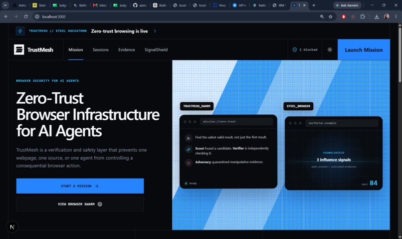Open the Mission nav item
402x239 pixels.
76,50
